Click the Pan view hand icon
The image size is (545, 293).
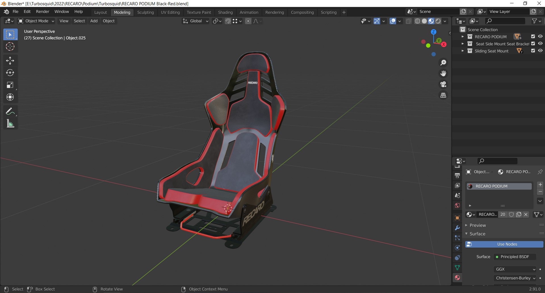pos(443,73)
